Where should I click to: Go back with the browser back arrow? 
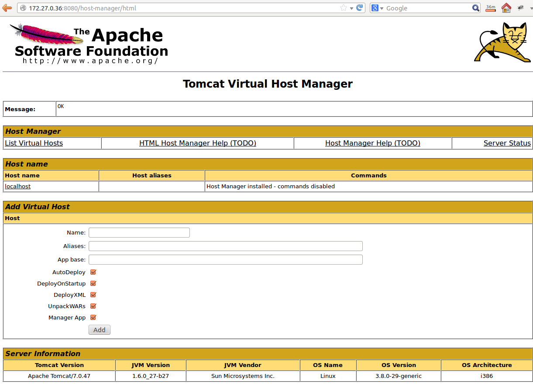pyautogui.click(x=7, y=8)
